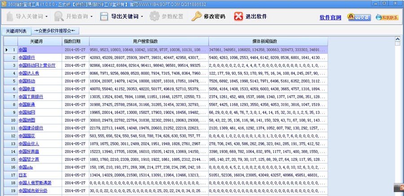Open keyword link 中国电信
Image resolution: width=404 pixels, height=196 pixels.
tap(27, 89)
